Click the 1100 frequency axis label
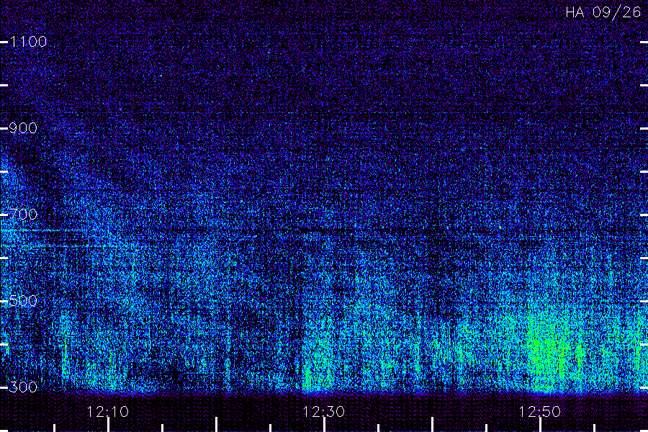648x432 pixels. (x=29, y=42)
